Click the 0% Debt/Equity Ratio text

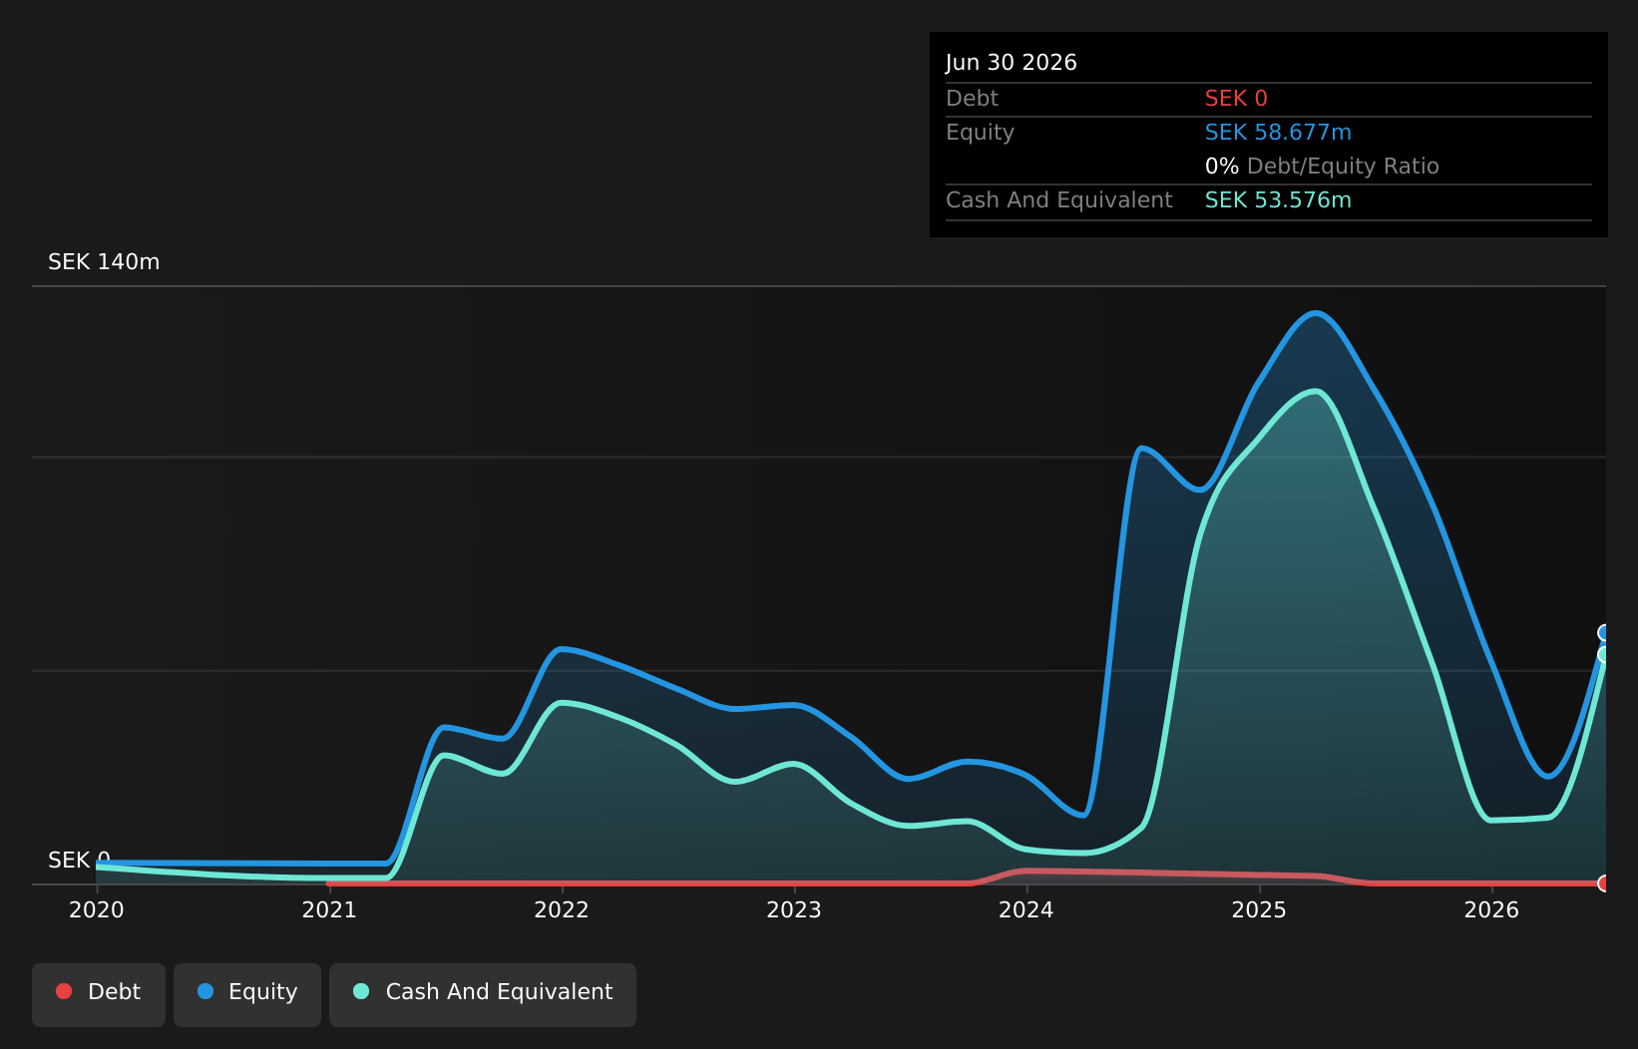click(x=1322, y=167)
